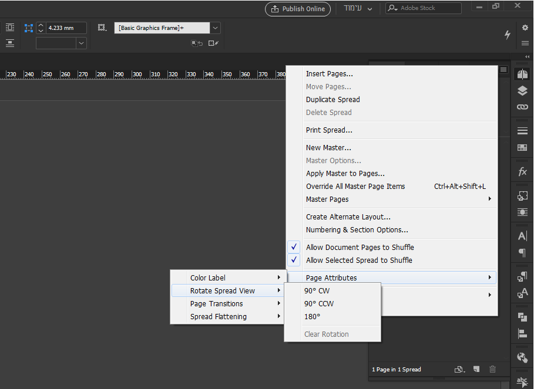Collapse the panel dock double-arrow
Image resolution: width=534 pixels, height=389 pixels.
(527, 56)
